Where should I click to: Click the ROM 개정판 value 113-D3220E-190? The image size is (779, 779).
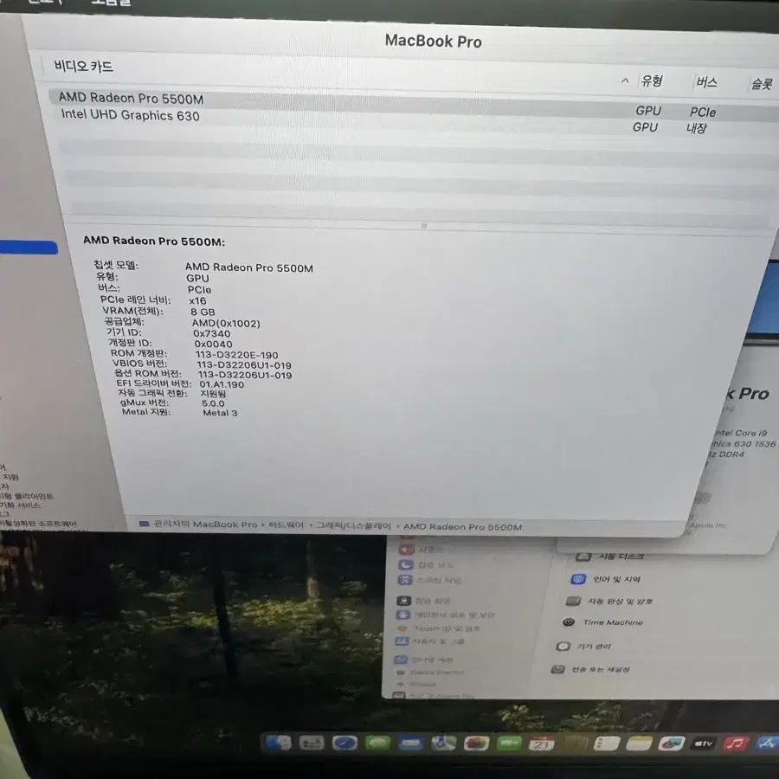coord(236,355)
